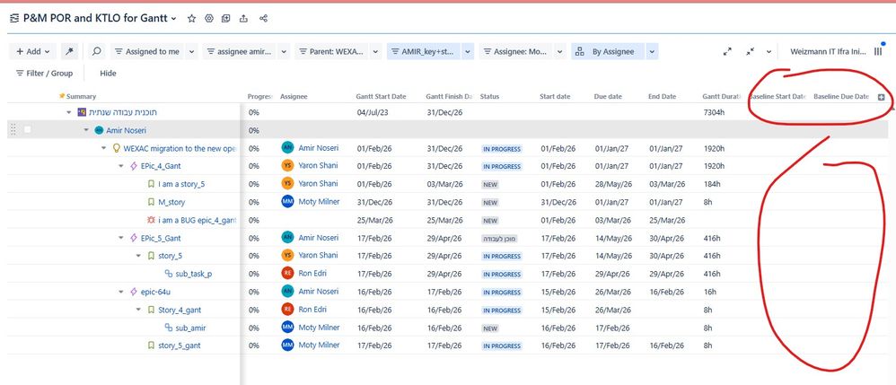The width and height of the screenshot is (896, 385).
Task: Collapse the Amir Noseri group row
Action: tap(86, 130)
